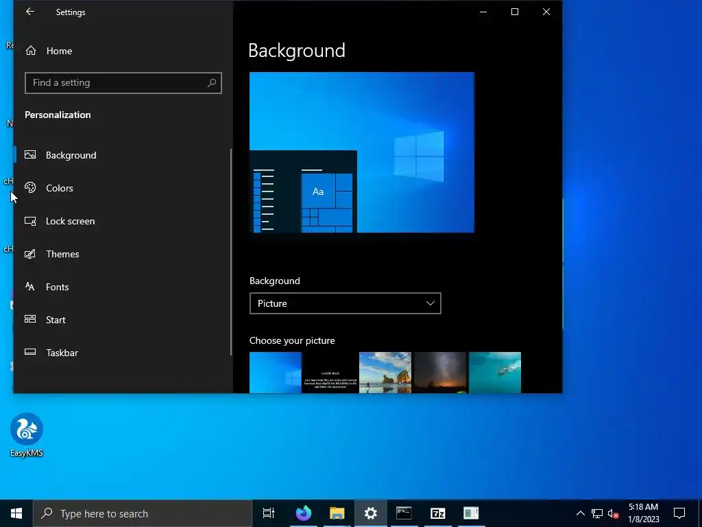Click the Colors palette icon

click(x=30, y=188)
